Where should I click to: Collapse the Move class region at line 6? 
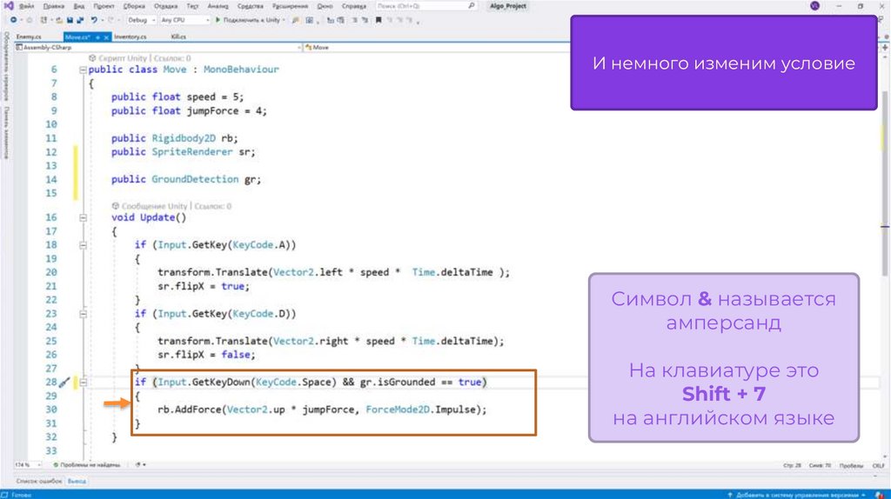83,70
